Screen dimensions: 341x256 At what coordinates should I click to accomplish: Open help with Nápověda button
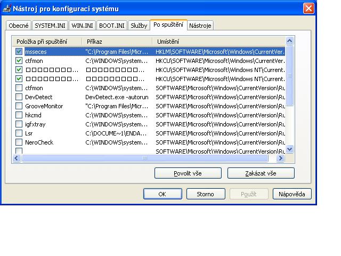point(292,194)
